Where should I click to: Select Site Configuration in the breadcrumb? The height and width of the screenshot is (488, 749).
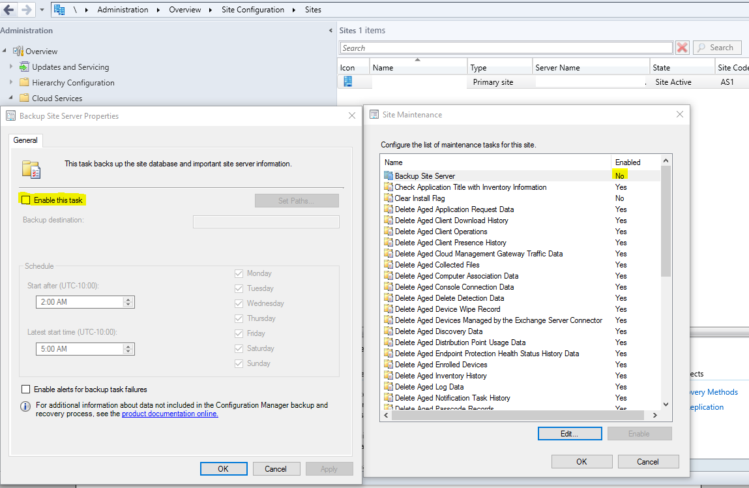(x=253, y=10)
